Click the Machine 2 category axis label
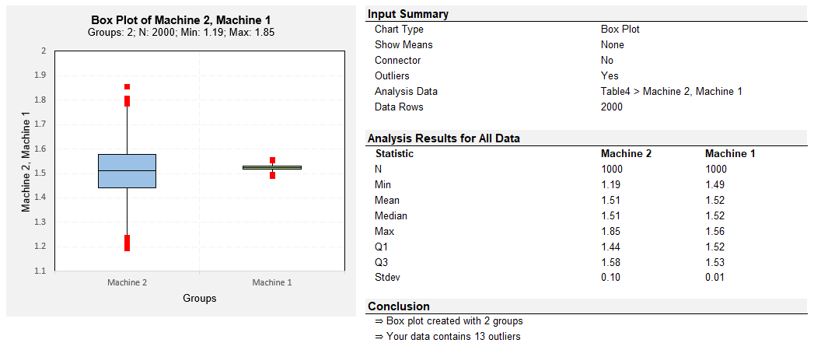Image resolution: width=814 pixels, height=350 pixels. (128, 282)
